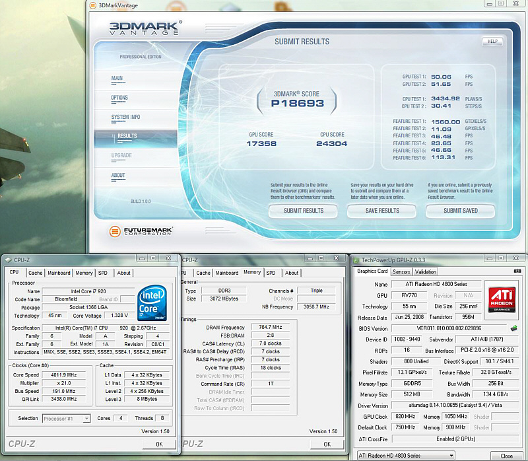Click the Intel Core i7 logo in CPU-Z
The image size is (528, 461).
coord(152,302)
